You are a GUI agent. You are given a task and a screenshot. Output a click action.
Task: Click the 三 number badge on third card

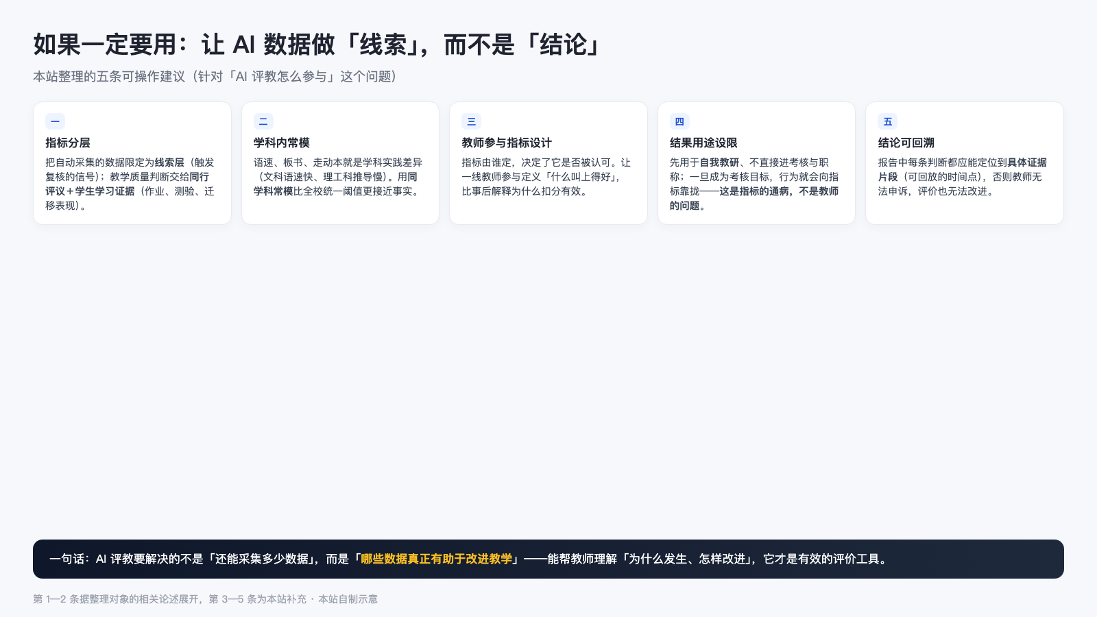click(x=471, y=121)
